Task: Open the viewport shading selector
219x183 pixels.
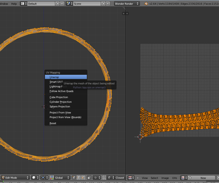Action: [35, 178]
